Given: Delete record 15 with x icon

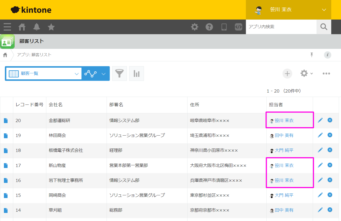Looking at the screenshot, I should 330,195.
